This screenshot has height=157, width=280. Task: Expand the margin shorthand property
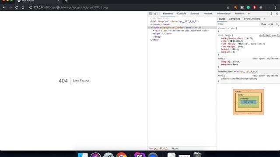click(231, 52)
